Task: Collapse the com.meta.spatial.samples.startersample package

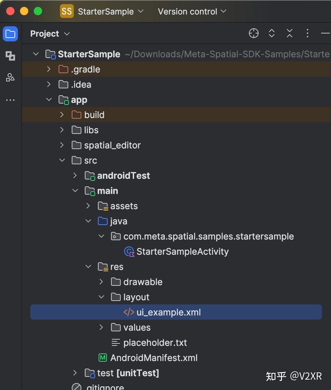Action: tap(101, 236)
